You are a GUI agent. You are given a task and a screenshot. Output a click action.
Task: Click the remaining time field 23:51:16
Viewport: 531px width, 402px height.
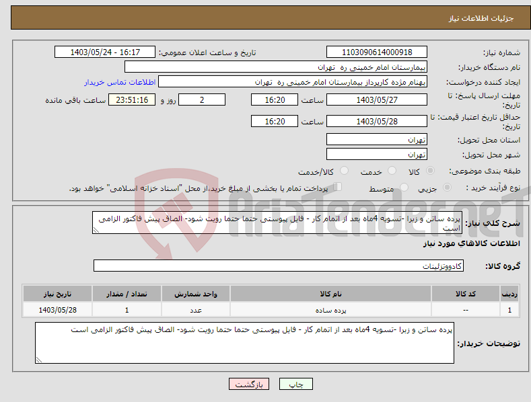(132, 99)
